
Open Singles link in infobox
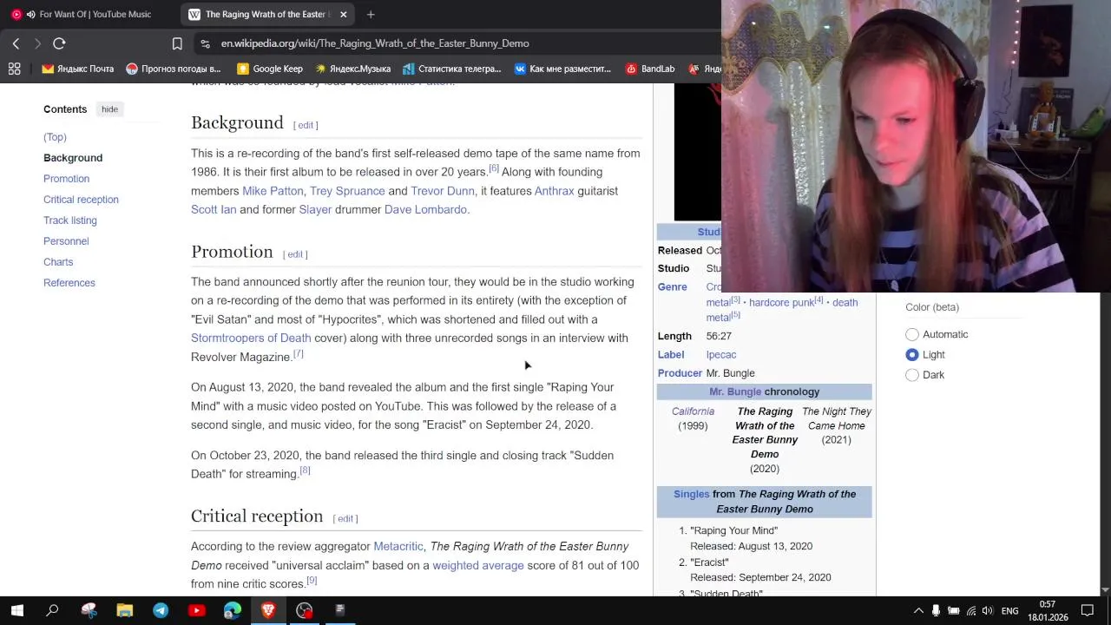tap(691, 494)
